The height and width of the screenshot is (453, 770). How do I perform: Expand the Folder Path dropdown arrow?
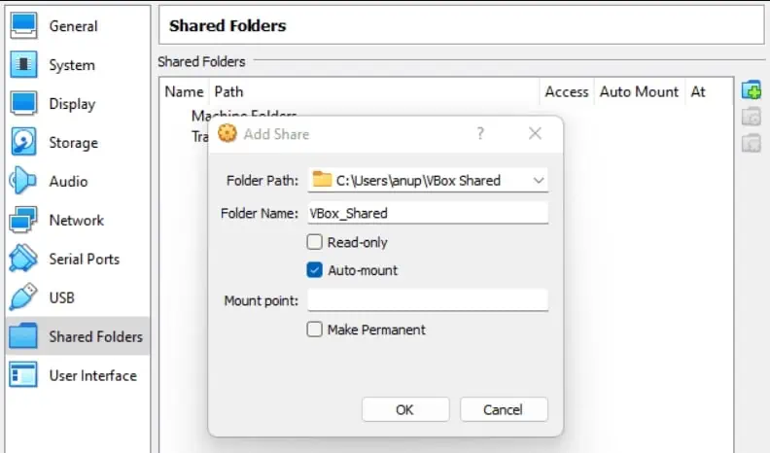tap(539, 180)
